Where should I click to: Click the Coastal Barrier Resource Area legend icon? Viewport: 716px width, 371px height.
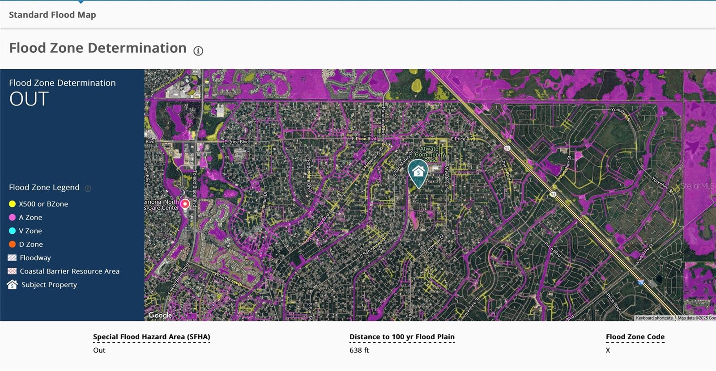[x=13, y=271]
